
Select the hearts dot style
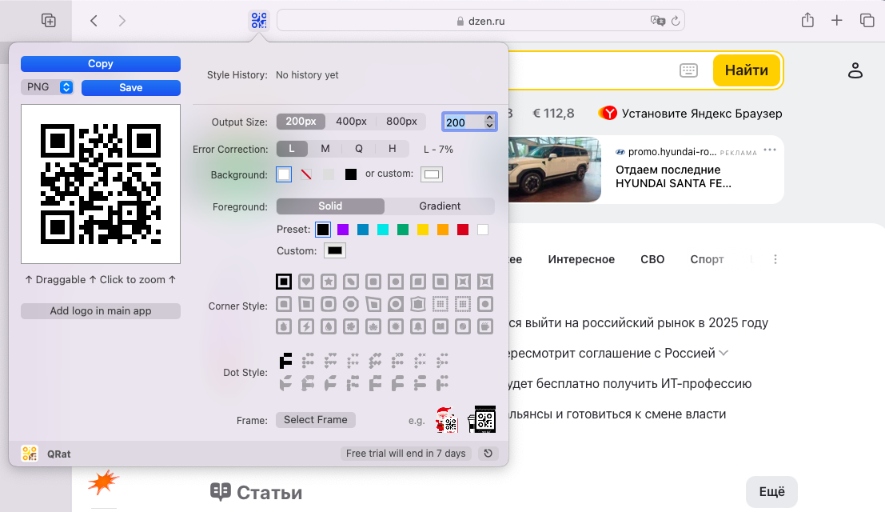[330, 360]
